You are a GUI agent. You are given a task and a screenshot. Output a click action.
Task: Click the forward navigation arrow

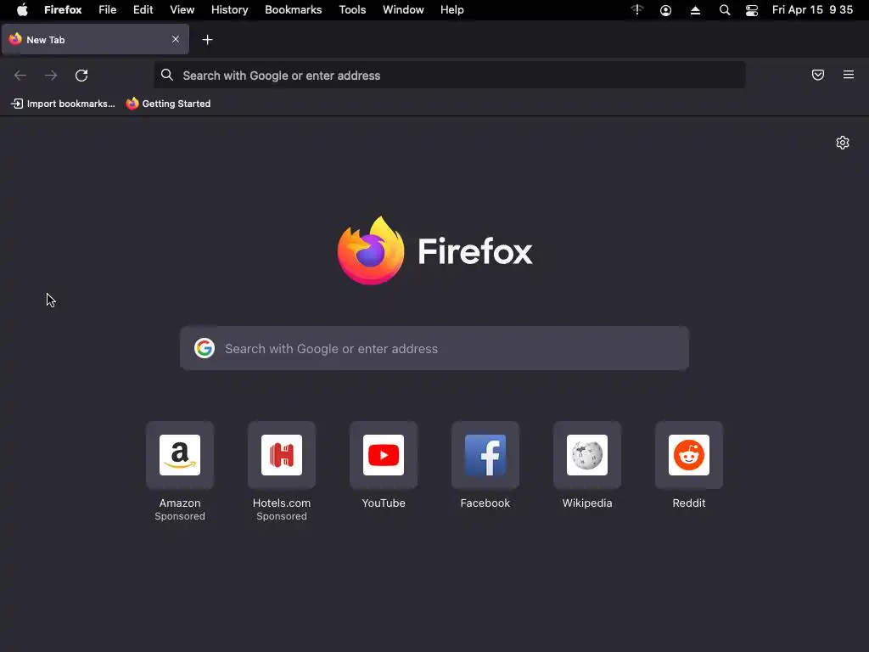pyautogui.click(x=51, y=76)
